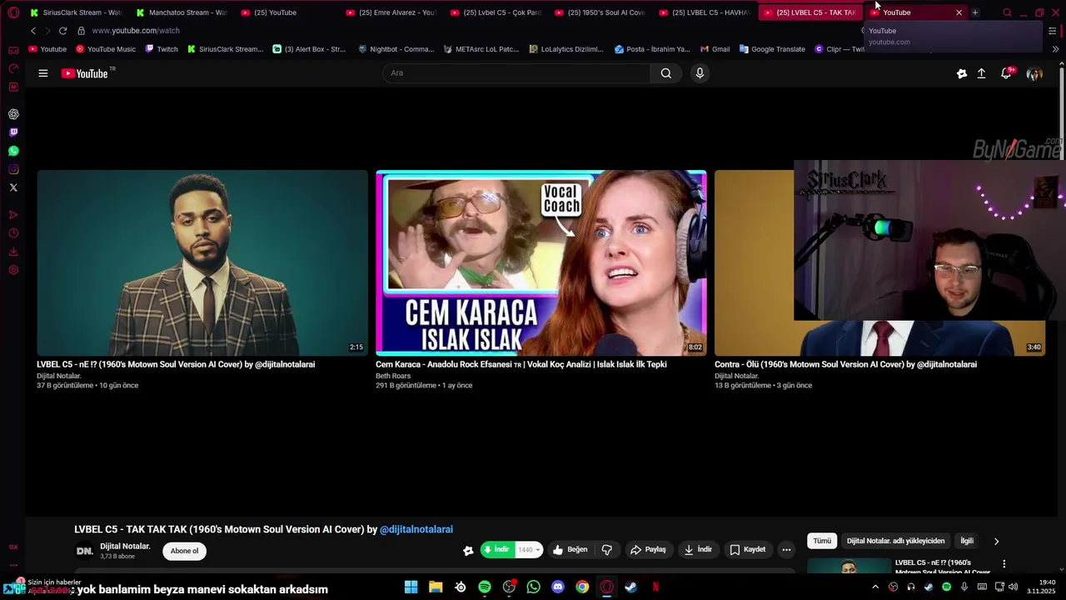1066x600 pixels.
Task: Open the YouTube hamburger guide menu
Action: 42,73
